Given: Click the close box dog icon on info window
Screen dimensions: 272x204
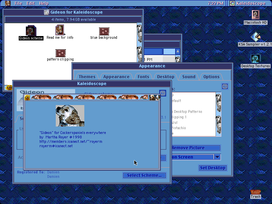Looking at the screenshot, I should pos(27,98).
